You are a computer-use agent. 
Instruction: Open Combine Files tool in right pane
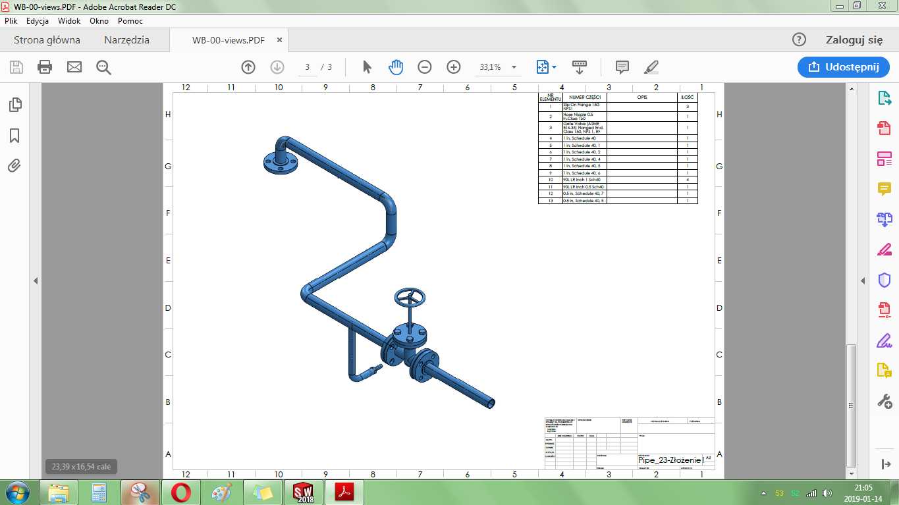(884, 219)
